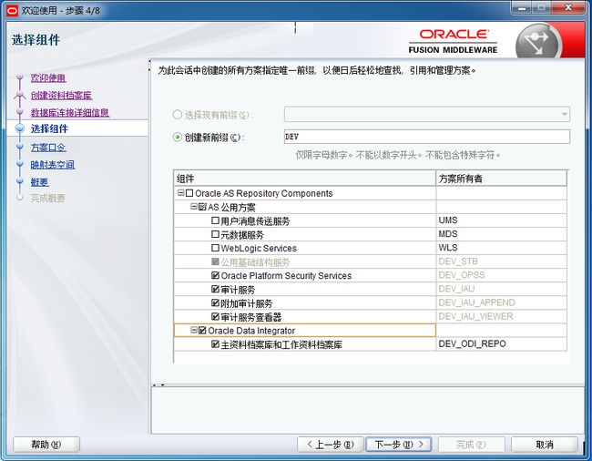
Task: Click the new prefix field containing DEV
Action: pos(427,137)
